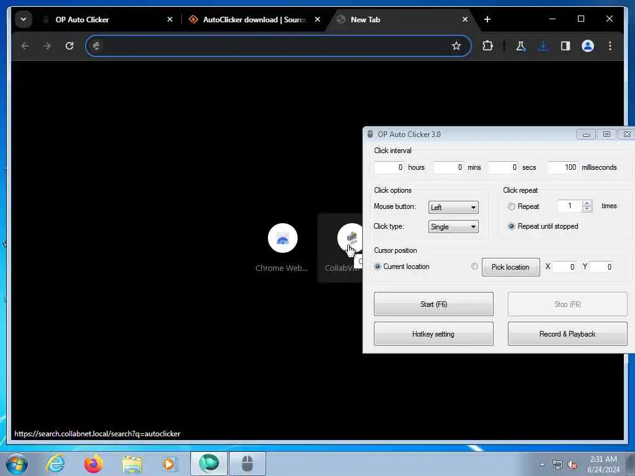The height and width of the screenshot is (476, 635).
Task: Open the CollabVM shortcut tile
Action: [x=342, y=247]
